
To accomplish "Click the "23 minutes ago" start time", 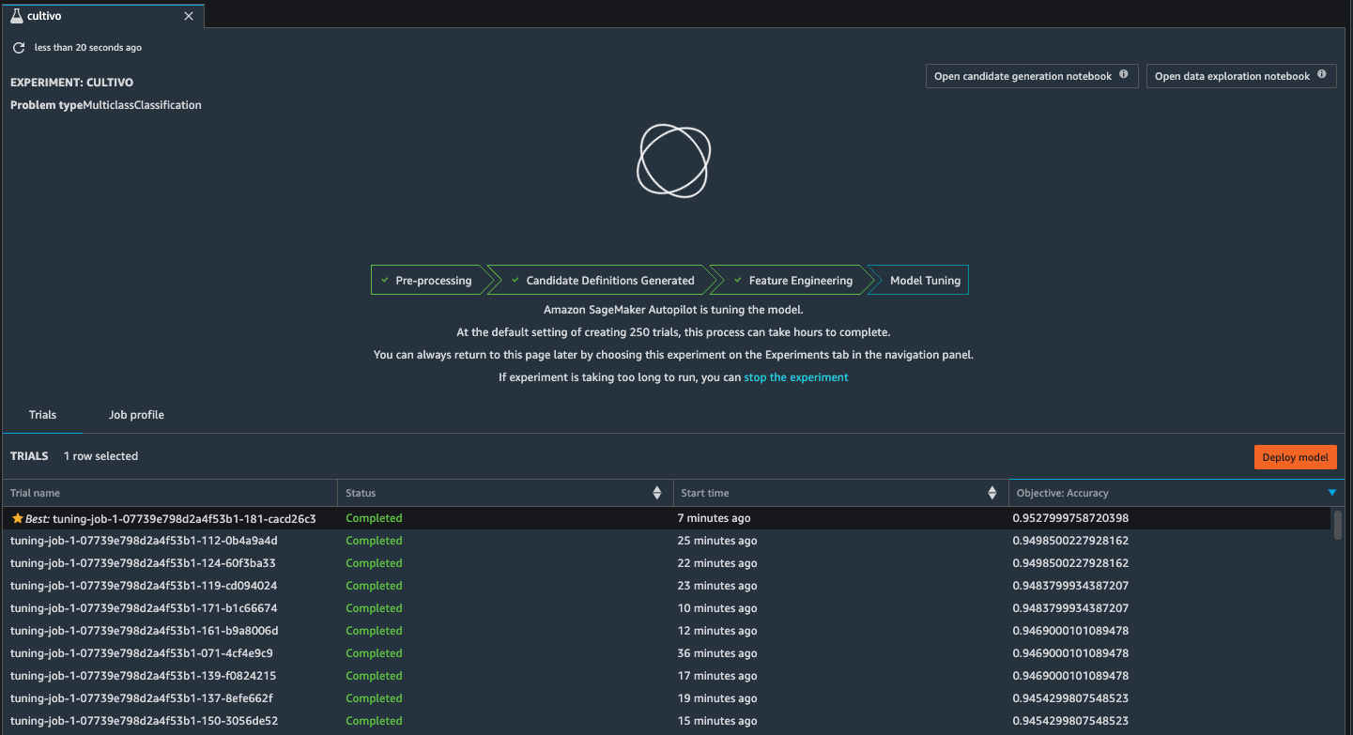I will pos(717,586).
